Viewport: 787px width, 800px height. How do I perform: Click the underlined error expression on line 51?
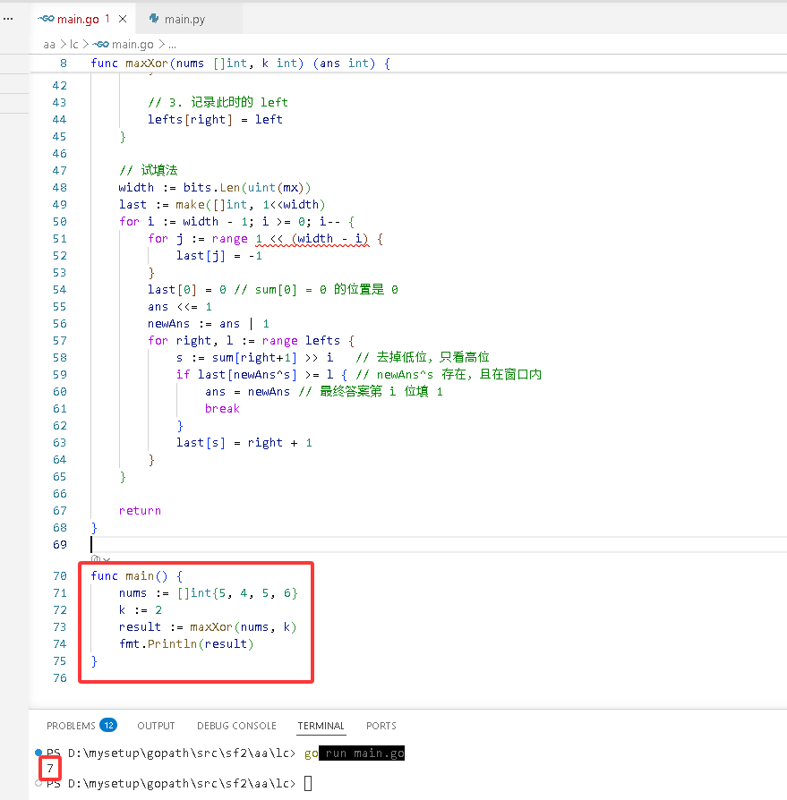(x=312, y=239)
